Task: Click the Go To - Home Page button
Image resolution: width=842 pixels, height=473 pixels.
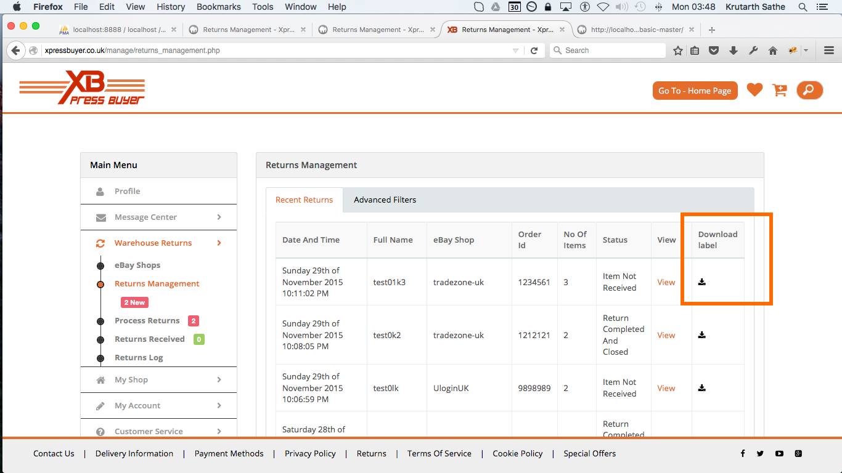Action: pos(695,91)
